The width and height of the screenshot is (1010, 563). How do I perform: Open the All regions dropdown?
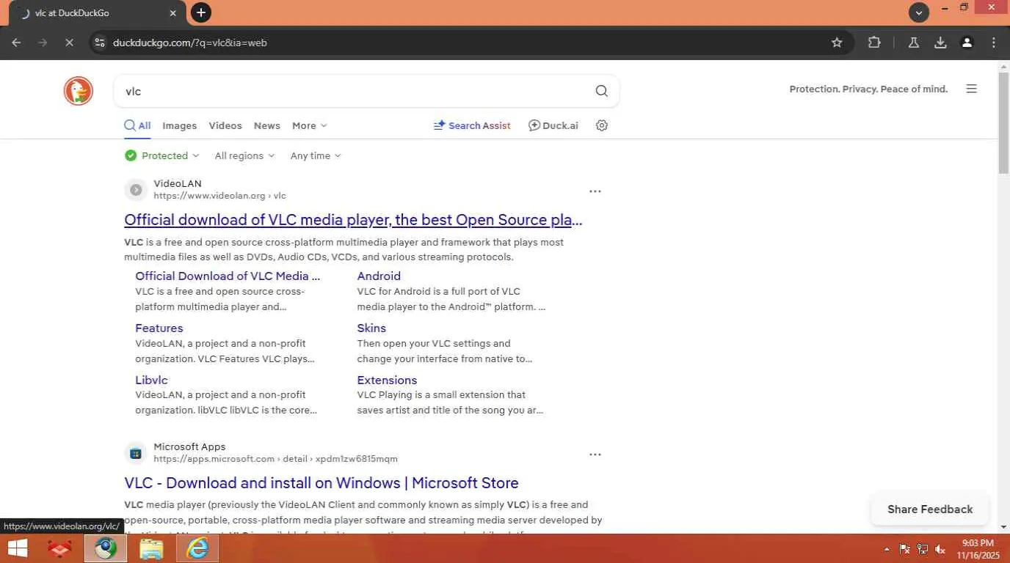244,155
